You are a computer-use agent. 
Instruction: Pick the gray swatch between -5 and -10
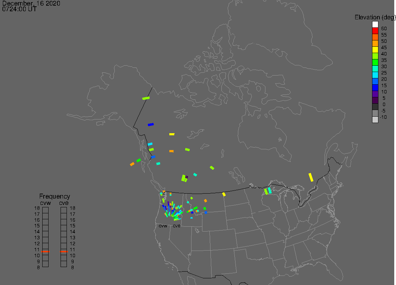click(x=375, y=113)
